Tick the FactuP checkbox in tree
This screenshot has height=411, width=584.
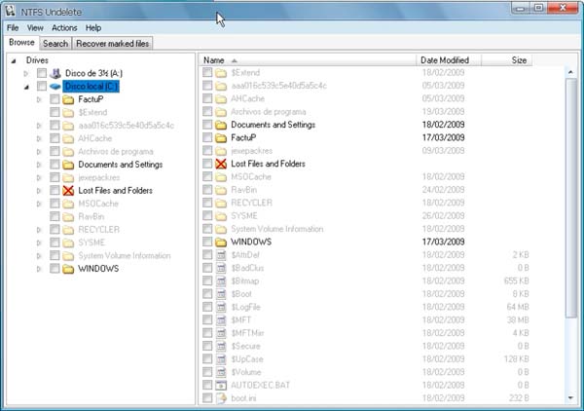[55, 99]
